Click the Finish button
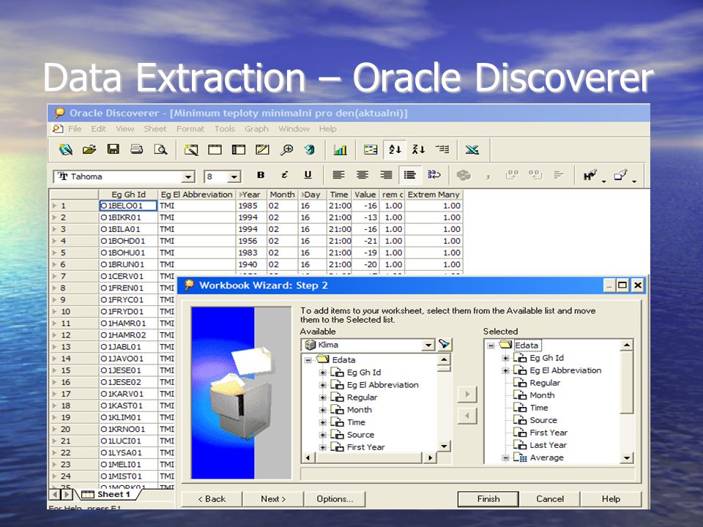The width and height of the screenshot is (703, 527). pos(488,498)
